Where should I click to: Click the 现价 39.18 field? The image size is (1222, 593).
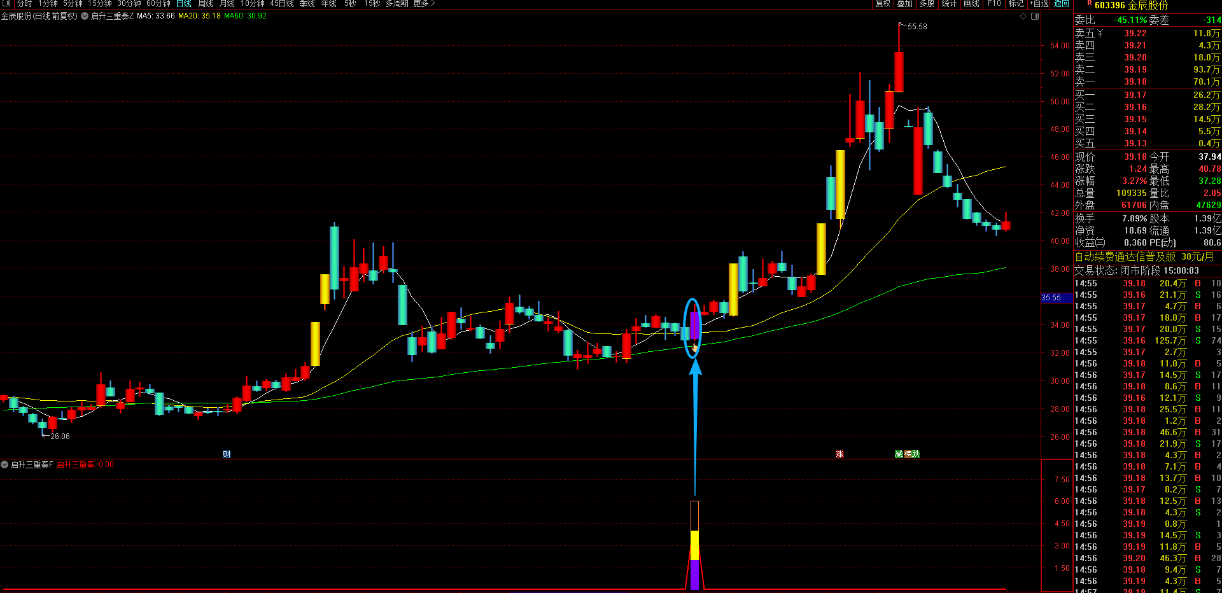(x=1111, y=157)
